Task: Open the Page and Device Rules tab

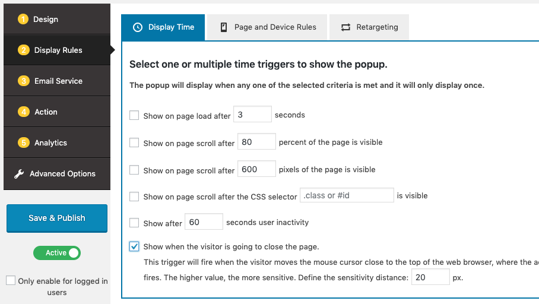Action: click(268, 27)
